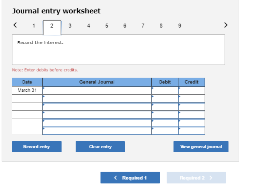274x190 pixels.
Task: Switch to journal entry tab 3
Action: point(70,26)
